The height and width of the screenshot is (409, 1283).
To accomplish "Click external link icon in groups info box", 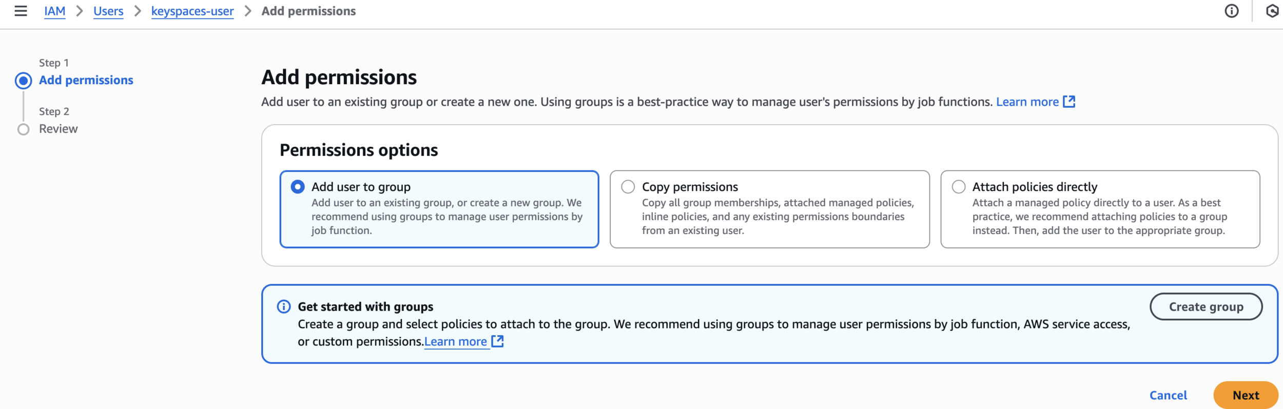I will pyautogui.click(x=497, y=341).
